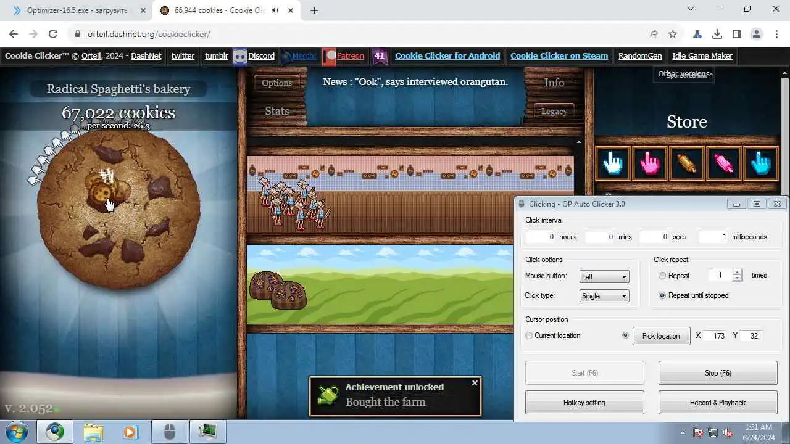790x444 pixels.
Task: Increase repeat times with up stepper
Action: [737, 273]
